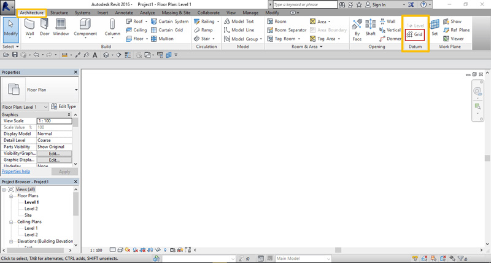Open the Site floor plan

(28, 215)
